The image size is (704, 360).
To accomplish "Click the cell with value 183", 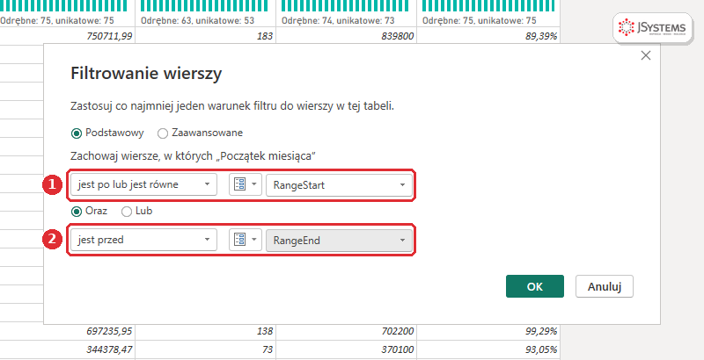I will pyautogui.click(x=206, y=36).
